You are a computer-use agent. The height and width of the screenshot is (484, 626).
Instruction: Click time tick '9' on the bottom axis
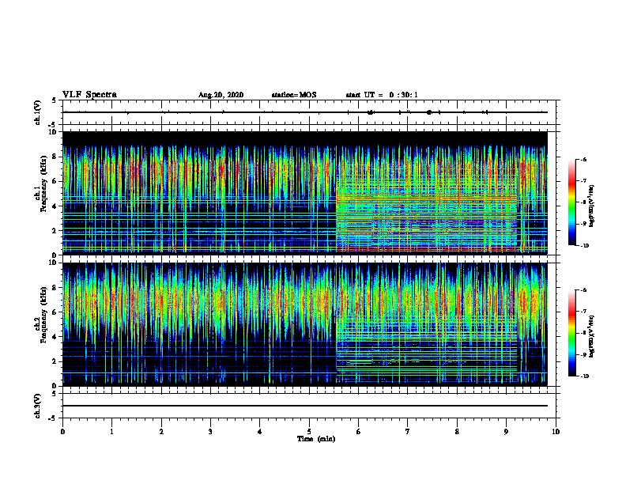[x=506, y=432]
